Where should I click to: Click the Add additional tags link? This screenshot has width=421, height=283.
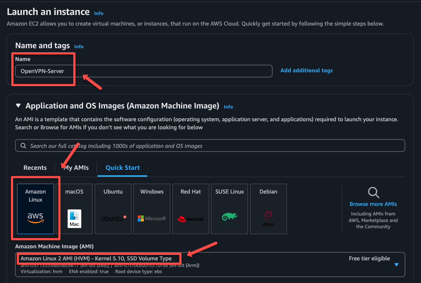(x=306, y=70)
